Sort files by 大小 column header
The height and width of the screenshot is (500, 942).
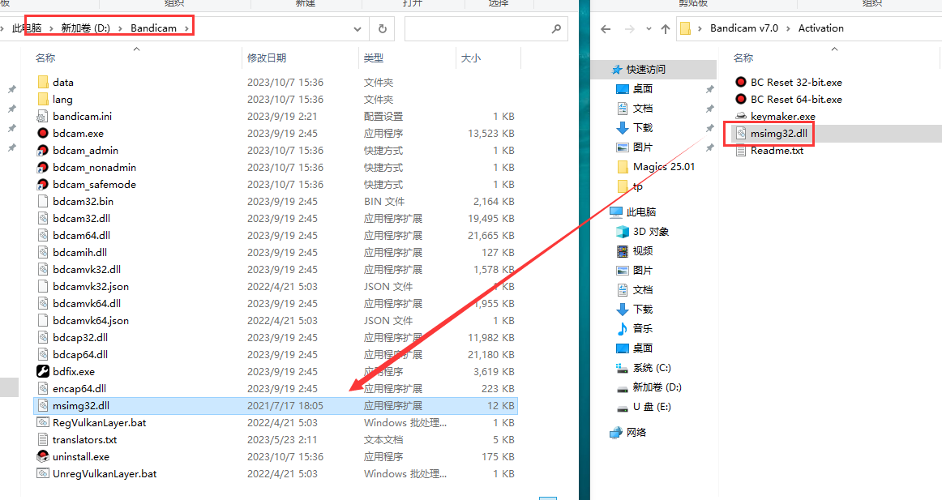click(470, 58)
